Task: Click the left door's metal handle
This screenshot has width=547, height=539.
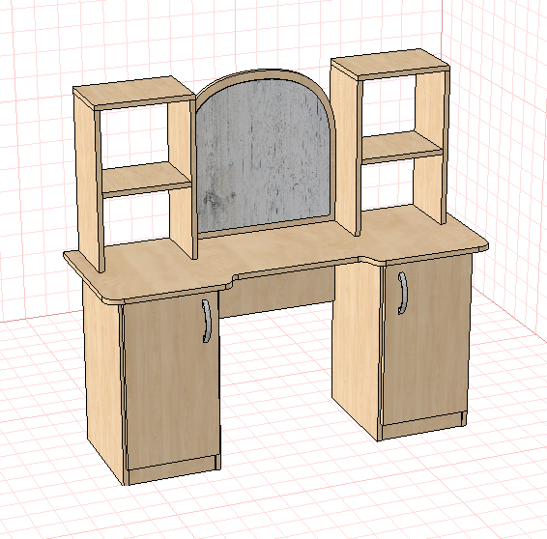Action: point(207,321)
